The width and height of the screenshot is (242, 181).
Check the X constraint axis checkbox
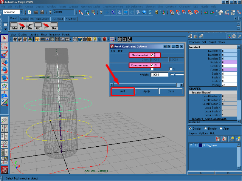tap(152, 69)
